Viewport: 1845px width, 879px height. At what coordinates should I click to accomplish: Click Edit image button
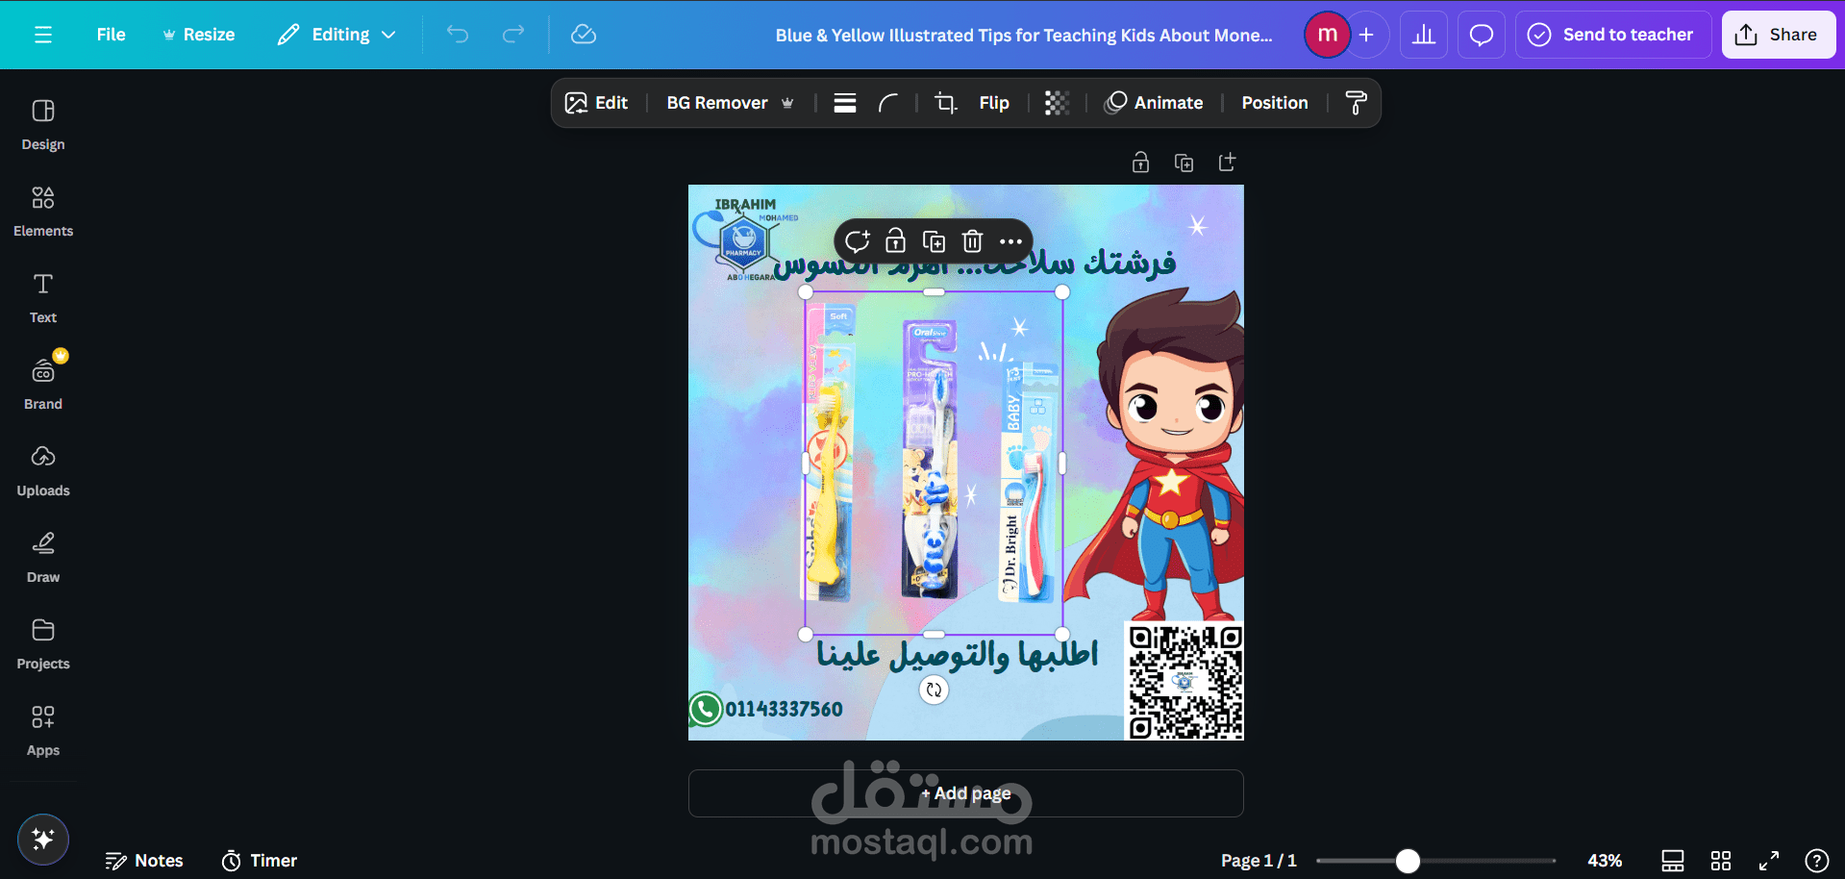(596, 103)
